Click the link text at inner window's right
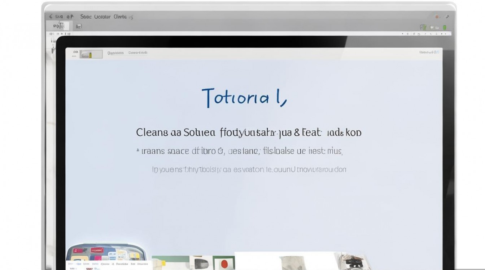 (x=429, y=53)
